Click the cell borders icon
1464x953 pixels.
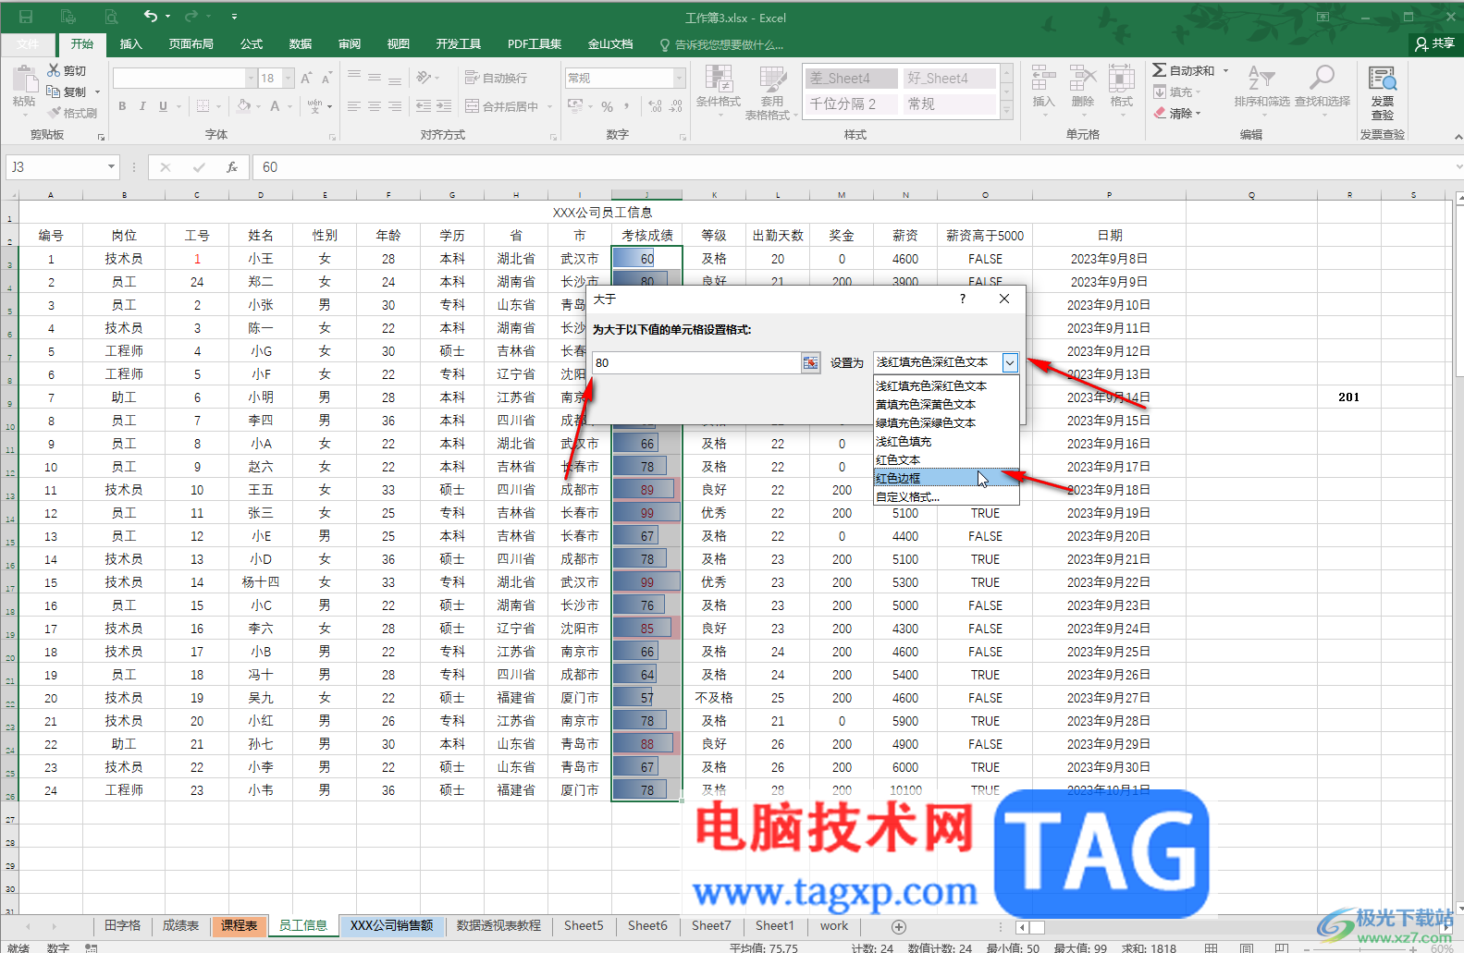pos(203,106)
